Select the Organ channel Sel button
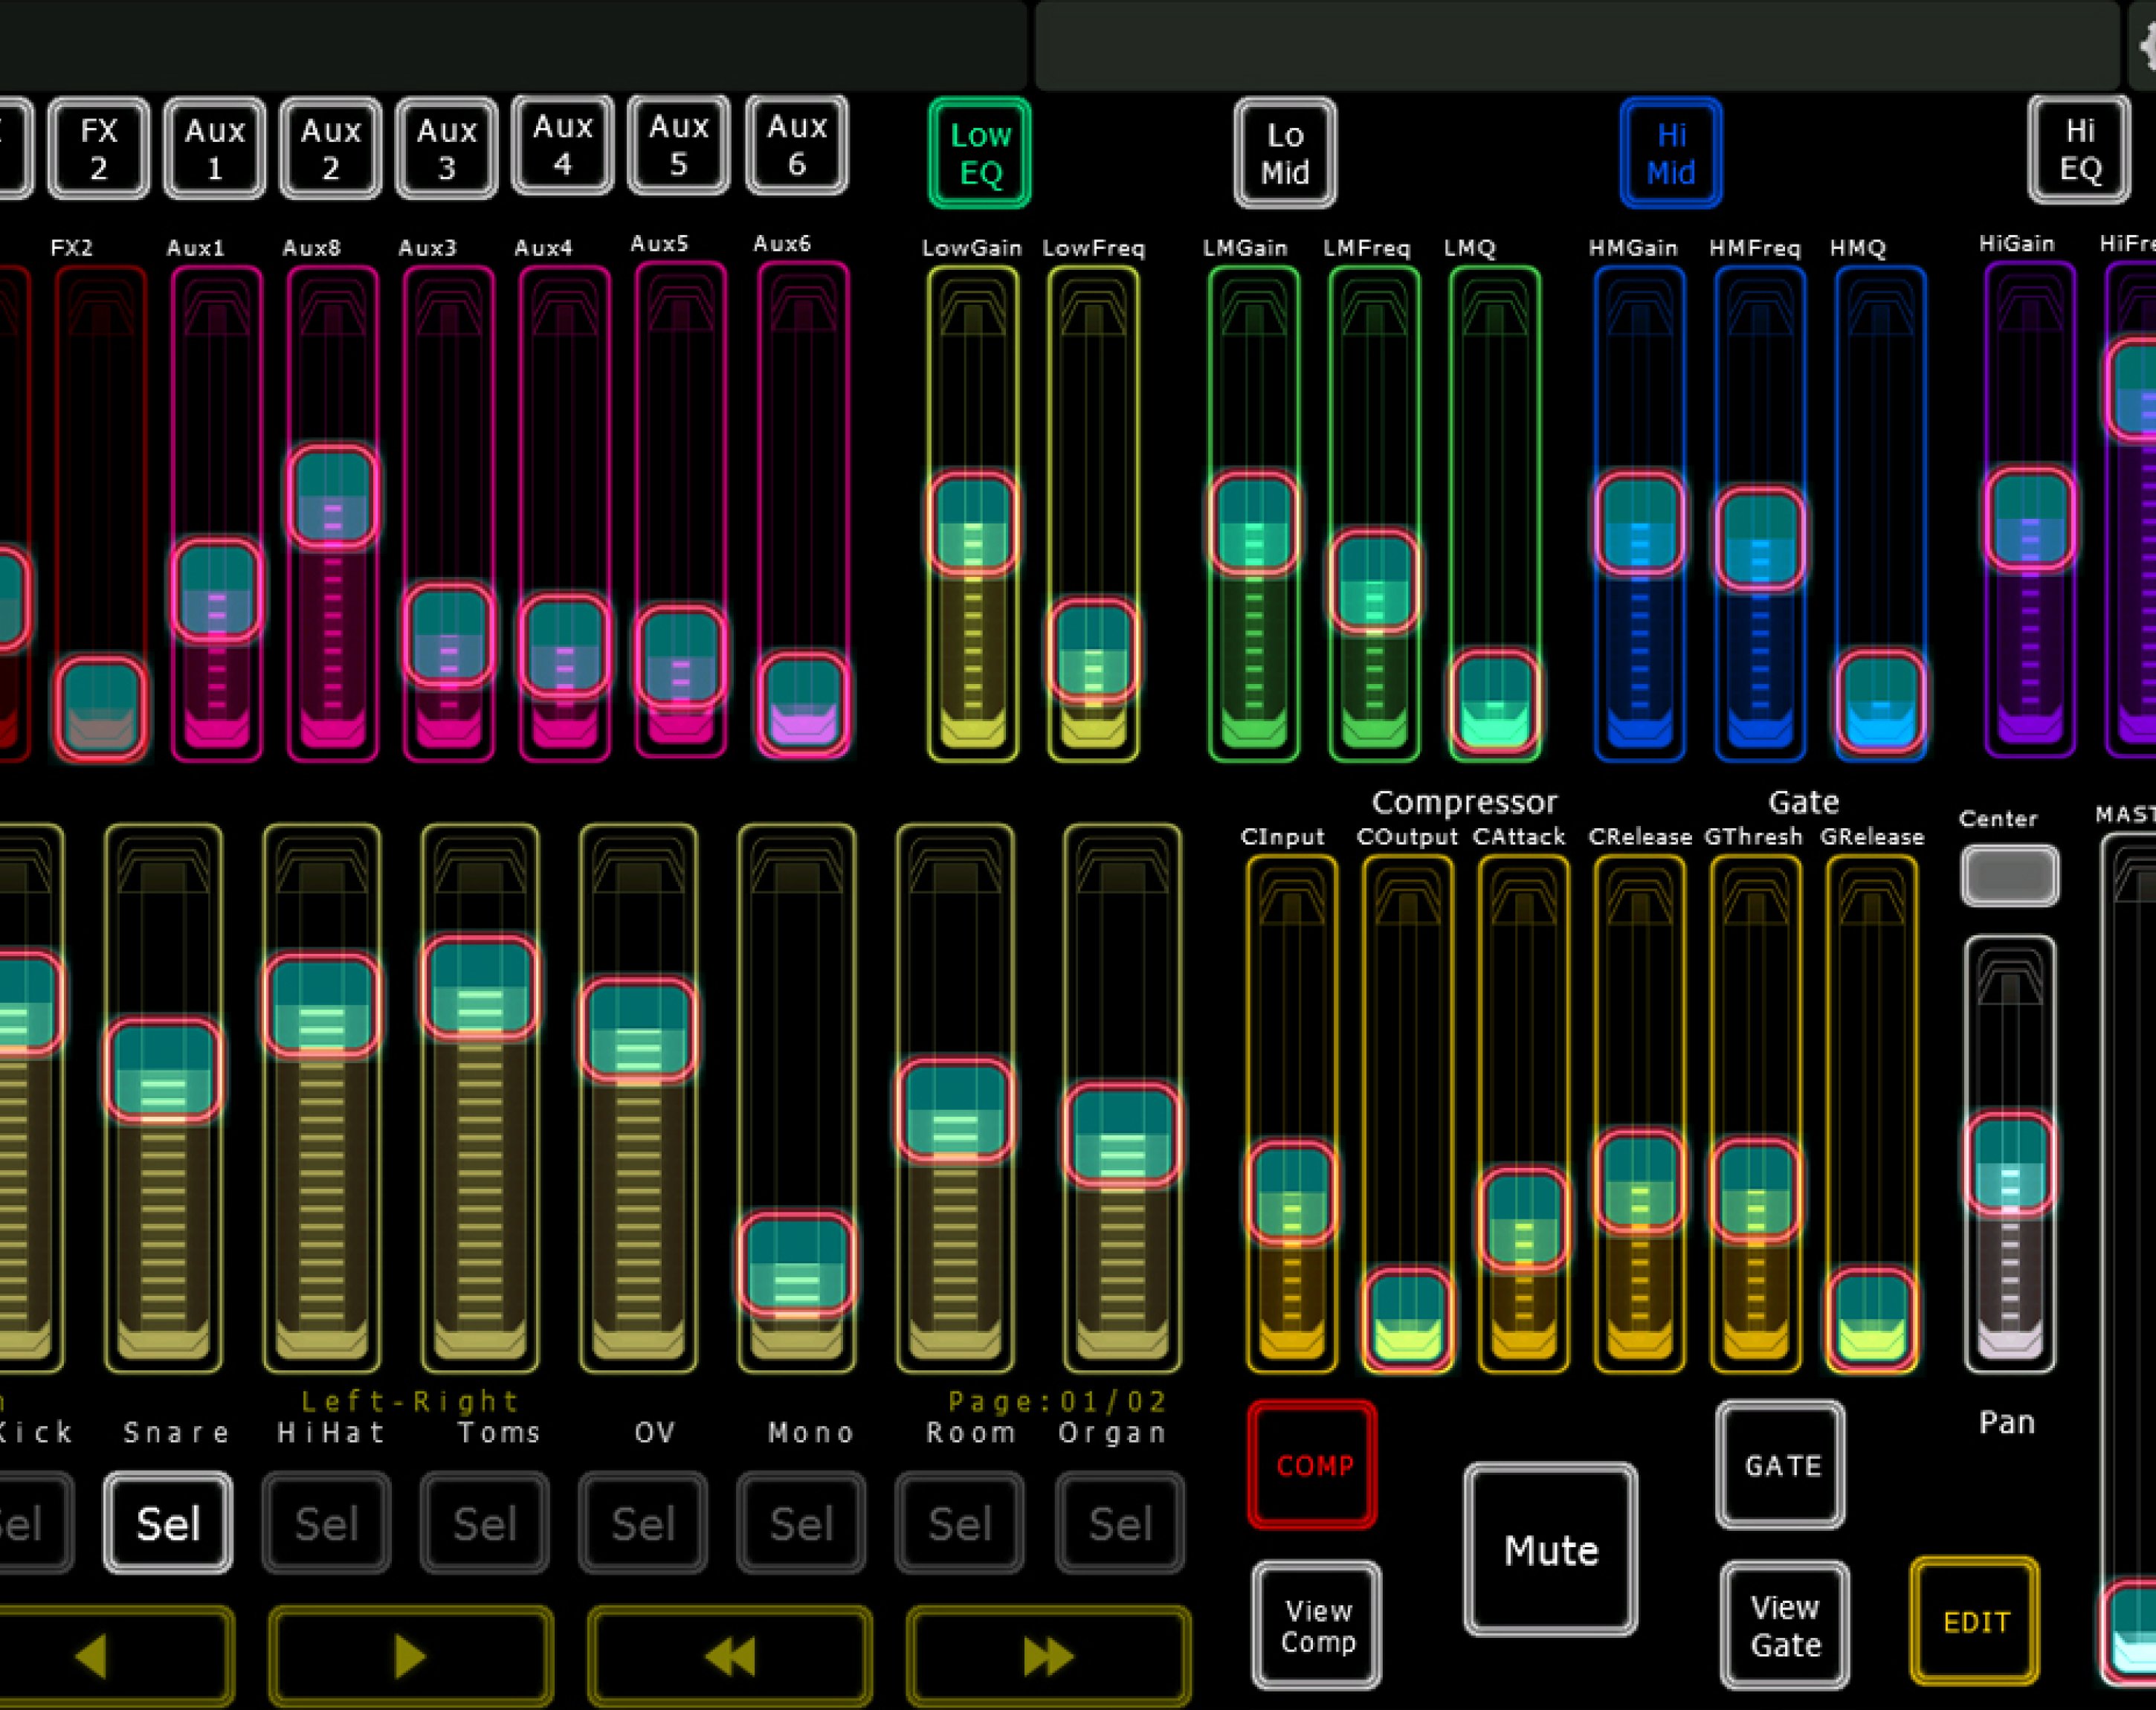Screen dimensions: 2156x1710 click(1120, 1523)
